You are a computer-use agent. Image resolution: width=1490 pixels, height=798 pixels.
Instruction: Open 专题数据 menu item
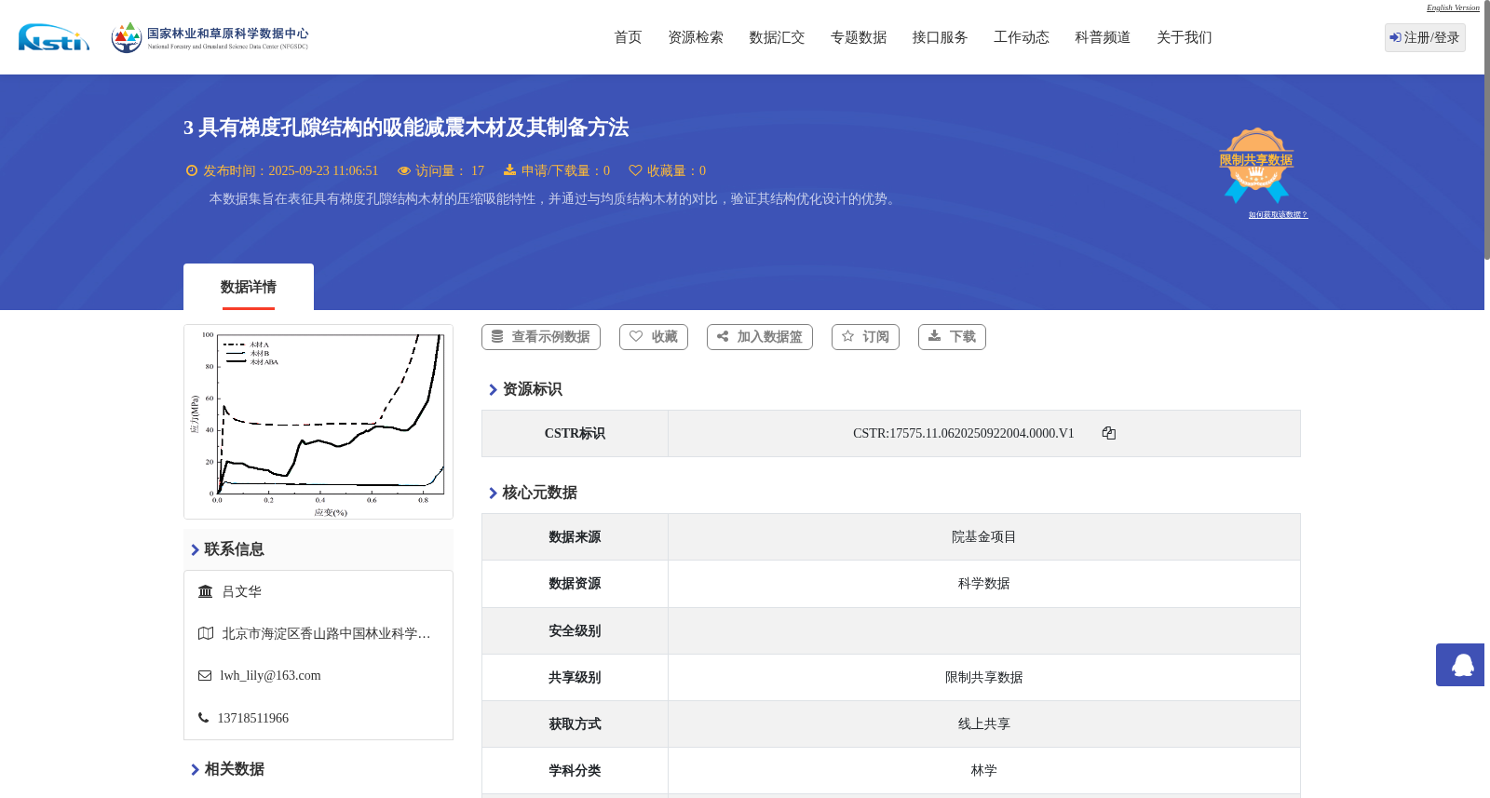coord(859,37)
